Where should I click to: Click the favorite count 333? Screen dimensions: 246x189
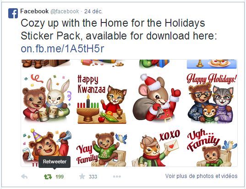[x=93, y=177]
